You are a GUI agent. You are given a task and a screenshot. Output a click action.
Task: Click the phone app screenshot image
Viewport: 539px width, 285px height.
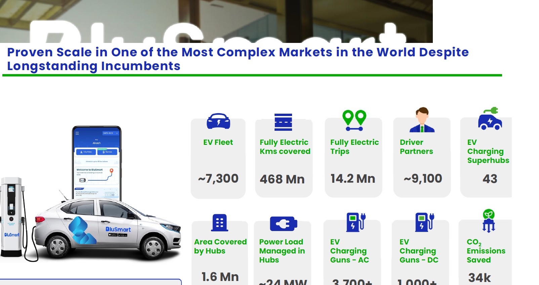[97, 163]
